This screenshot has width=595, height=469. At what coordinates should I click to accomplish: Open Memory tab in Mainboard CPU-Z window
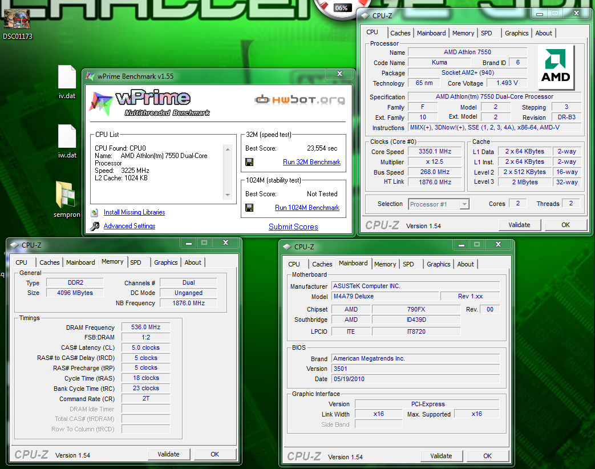[384, 264]
